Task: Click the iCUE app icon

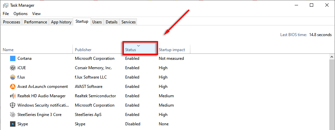Action: (x=13, y=68)
